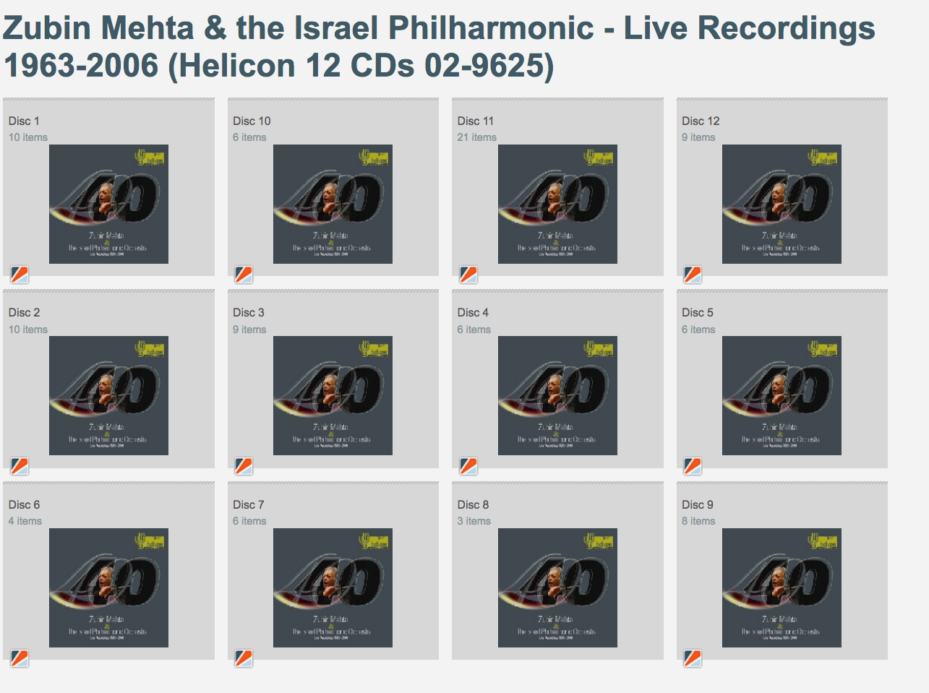Click the orange badge icon under Disc 5

coord(693,466)
